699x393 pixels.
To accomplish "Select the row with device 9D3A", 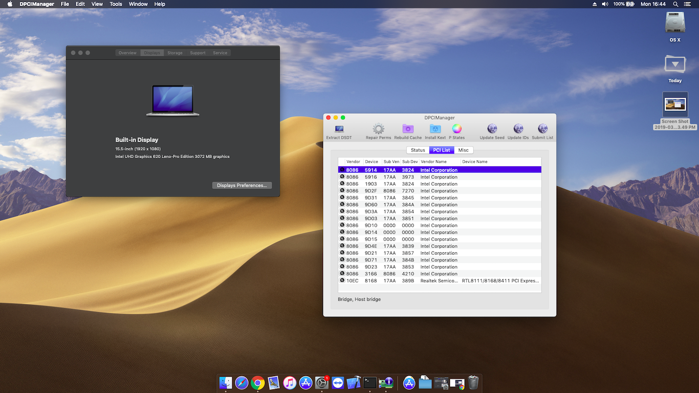I will [x=440, y=211].
